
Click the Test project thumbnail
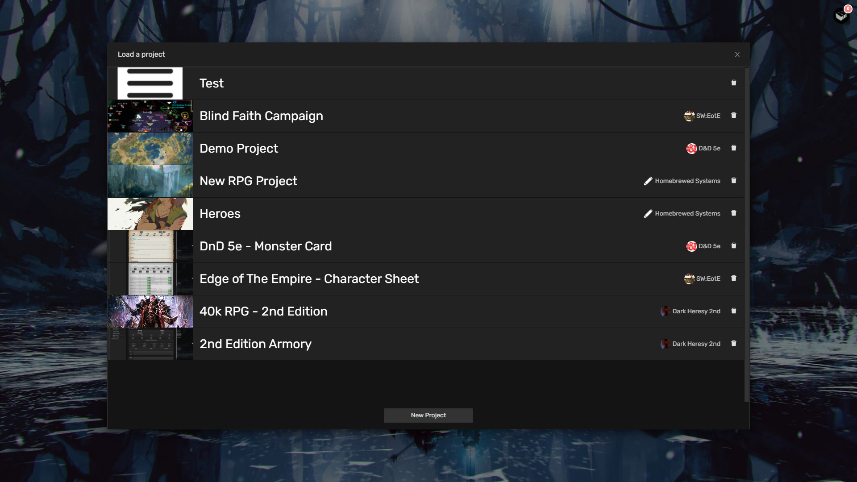coord(150,83)
